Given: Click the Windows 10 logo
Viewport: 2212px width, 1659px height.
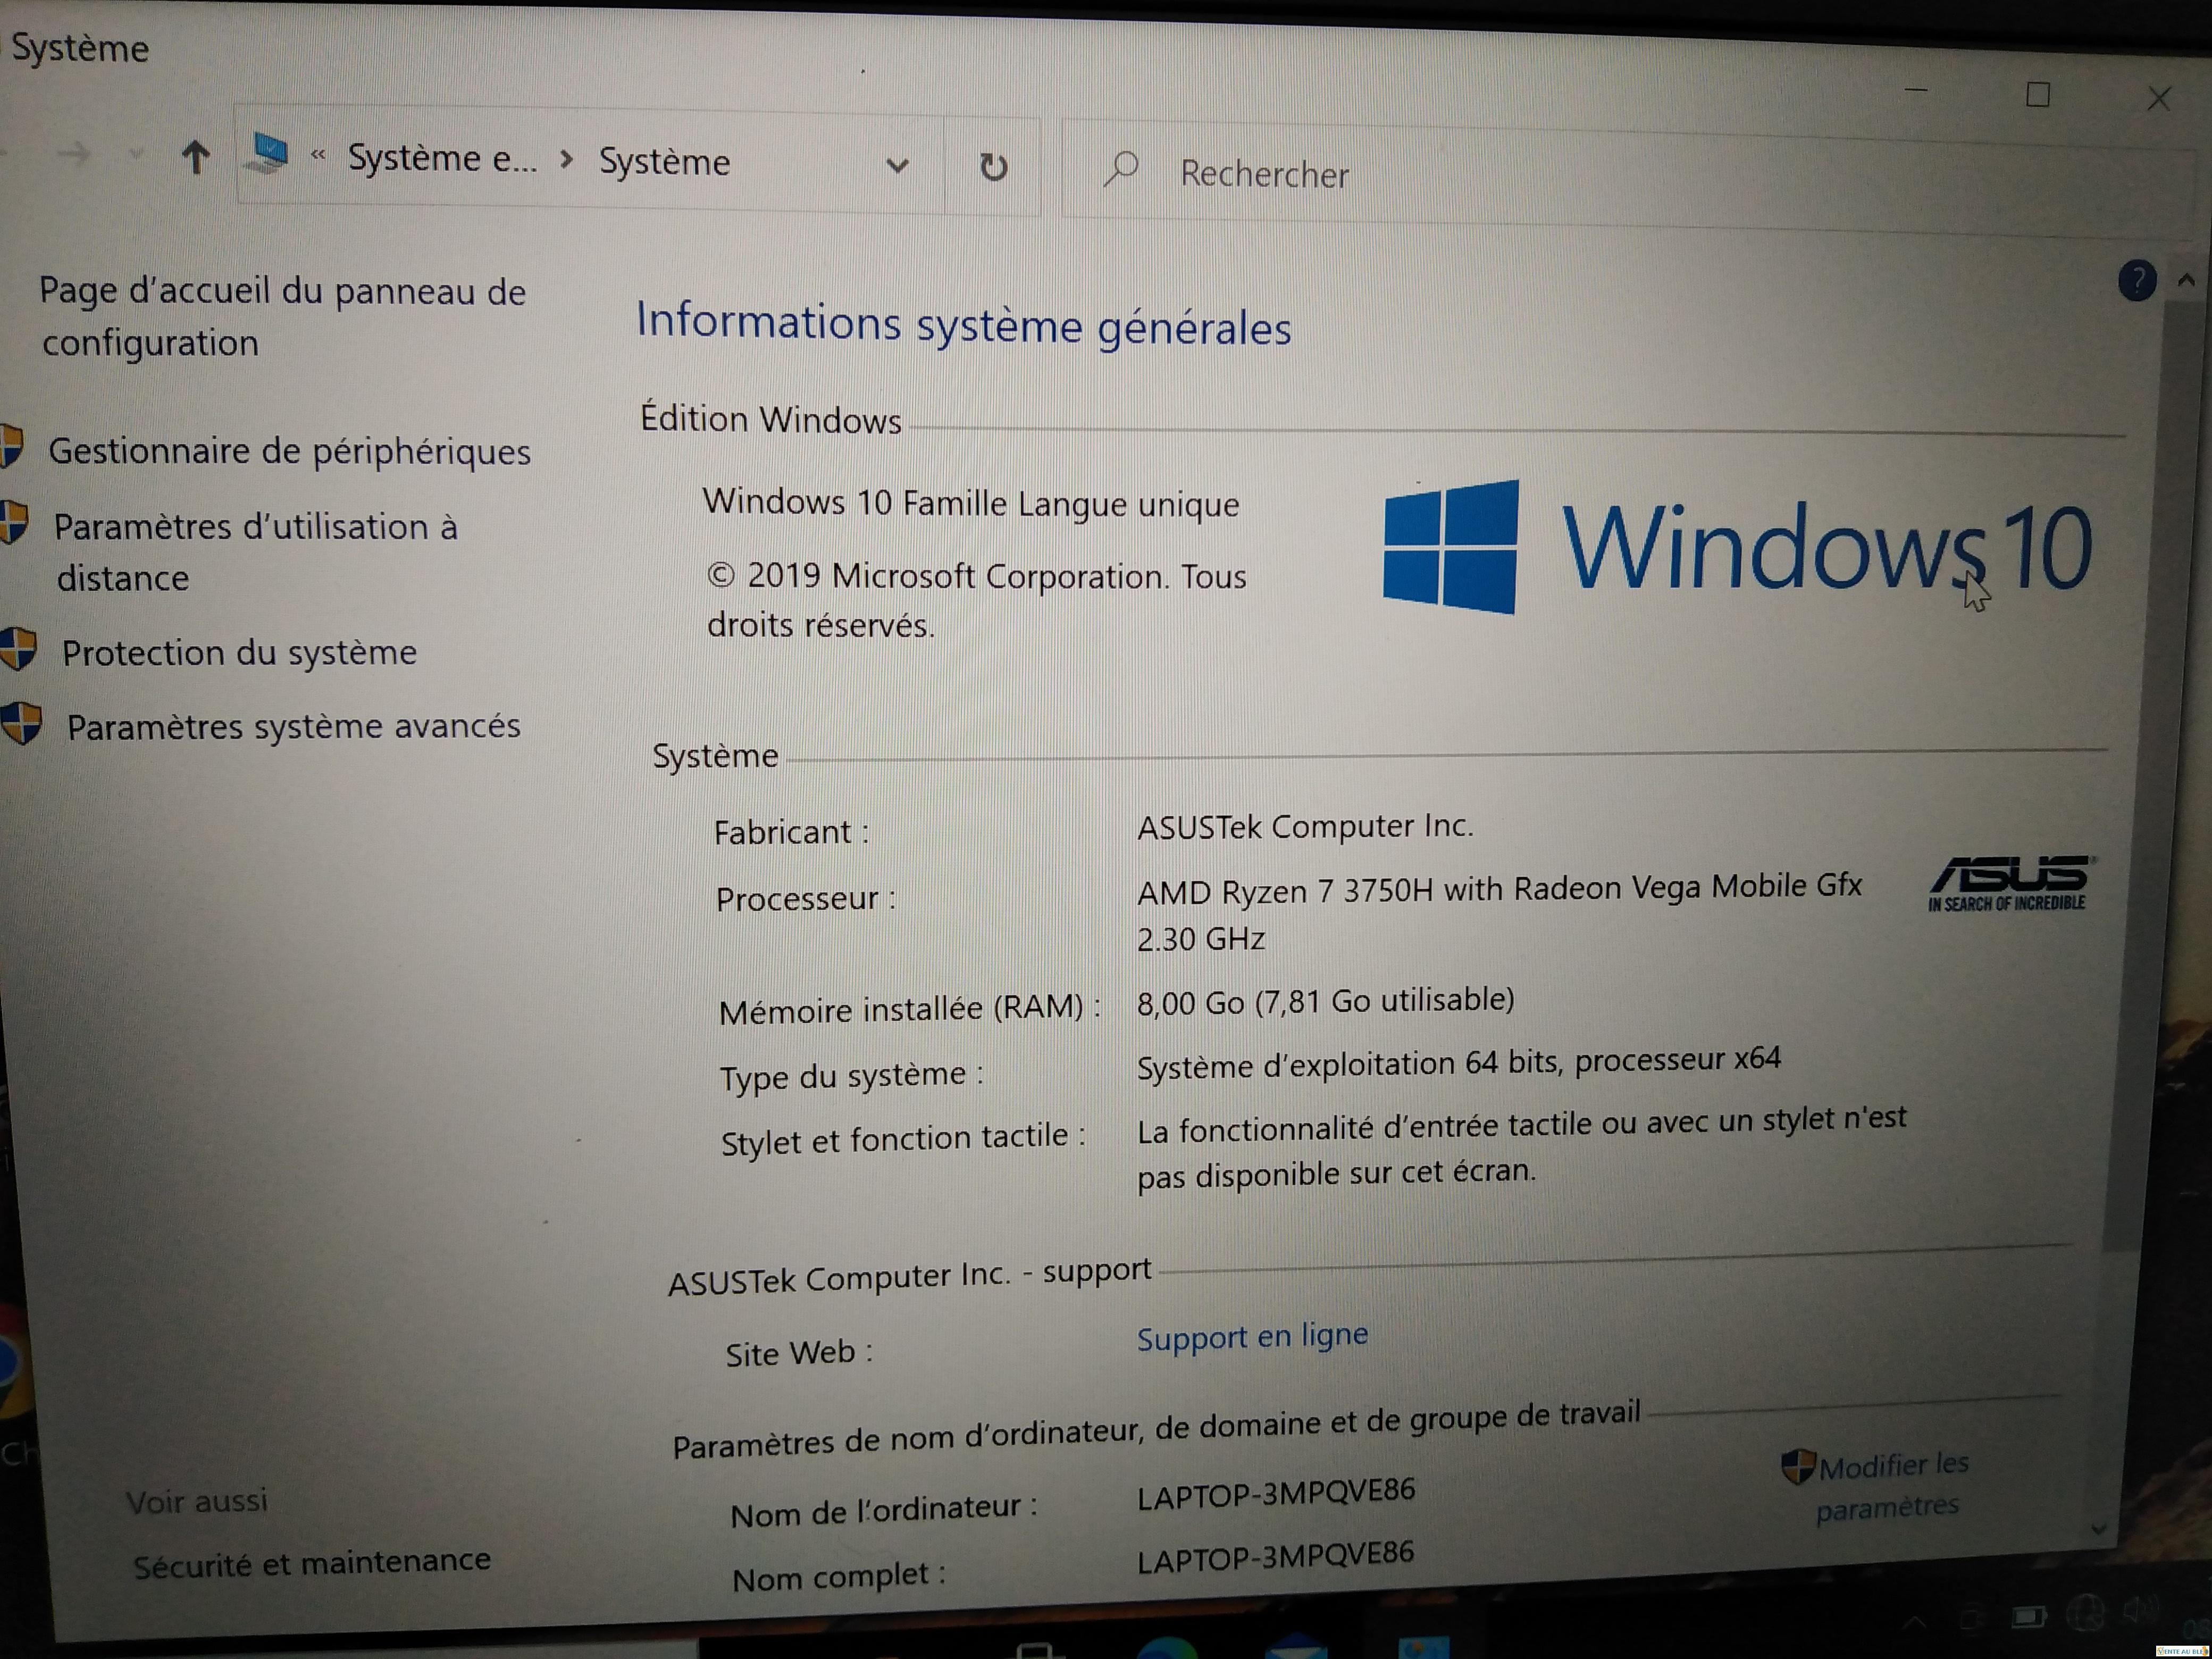Looking at the screenshot, I should pos(1737,547).
